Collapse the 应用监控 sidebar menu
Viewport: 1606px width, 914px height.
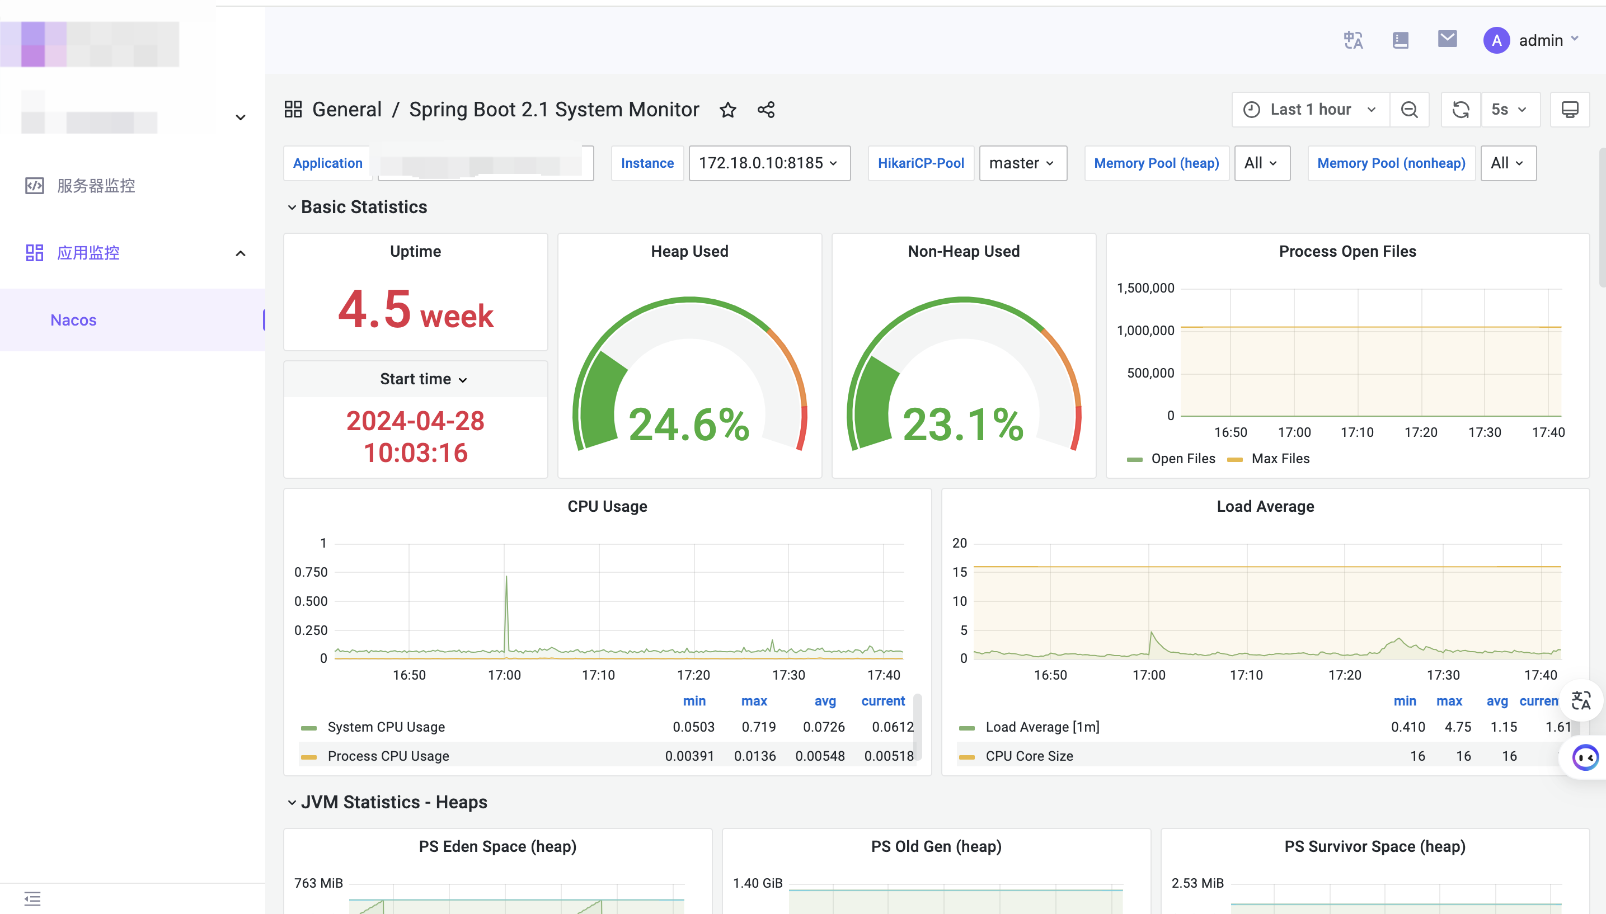coord(133,253)
